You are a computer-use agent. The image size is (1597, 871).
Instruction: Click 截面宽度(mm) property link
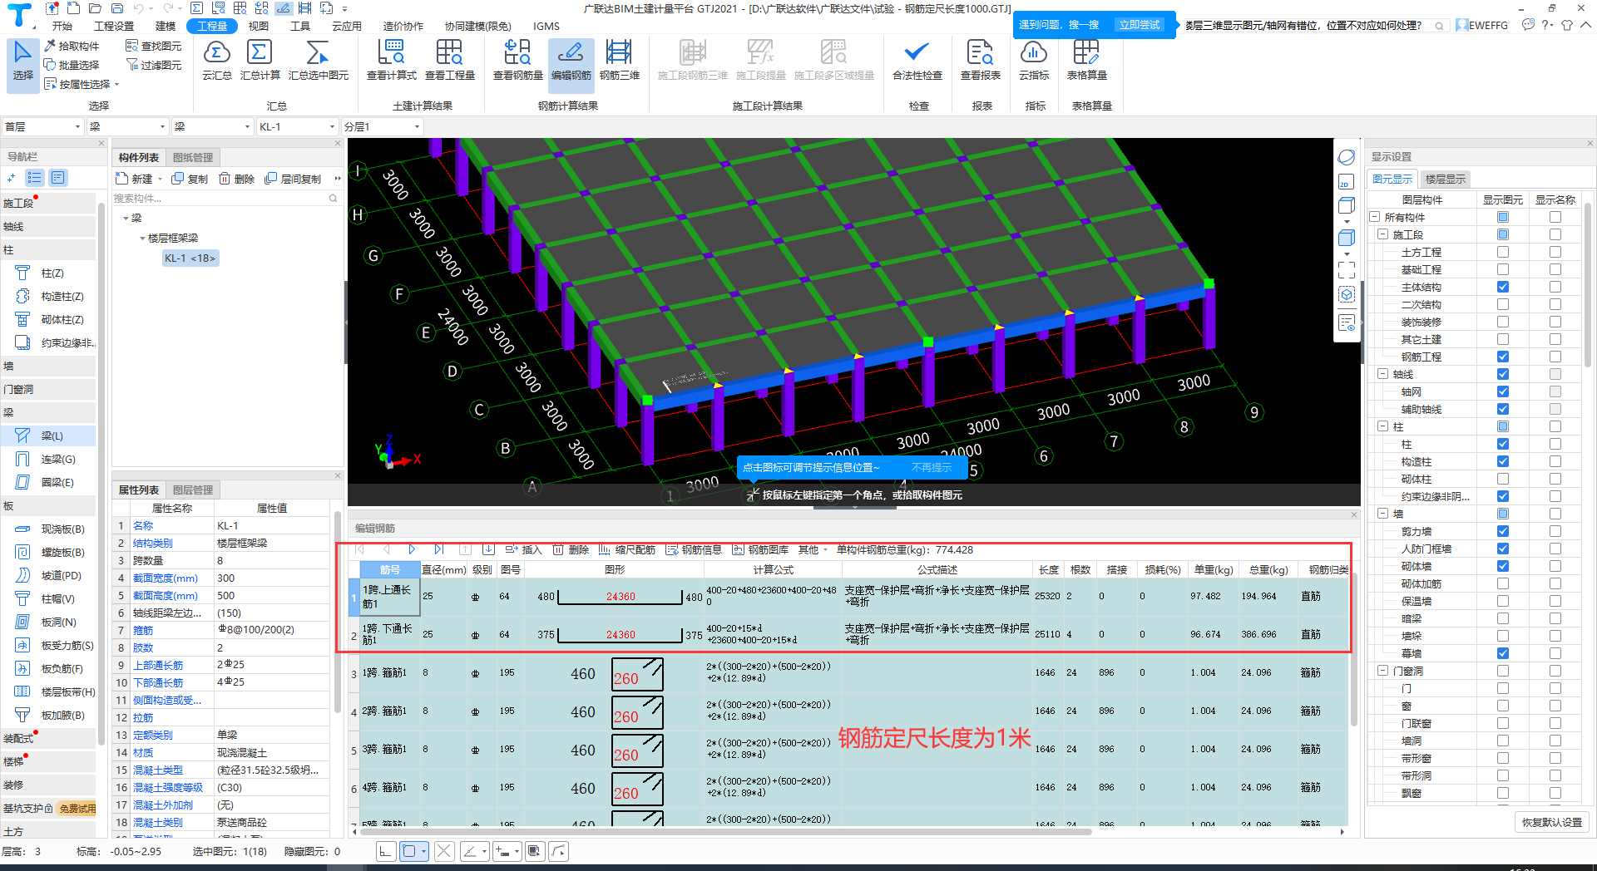(x=166, y=578)
